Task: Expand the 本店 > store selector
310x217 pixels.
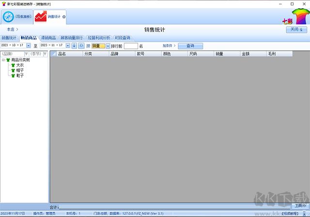Action: pyautogui.click(x=13, y=30)
